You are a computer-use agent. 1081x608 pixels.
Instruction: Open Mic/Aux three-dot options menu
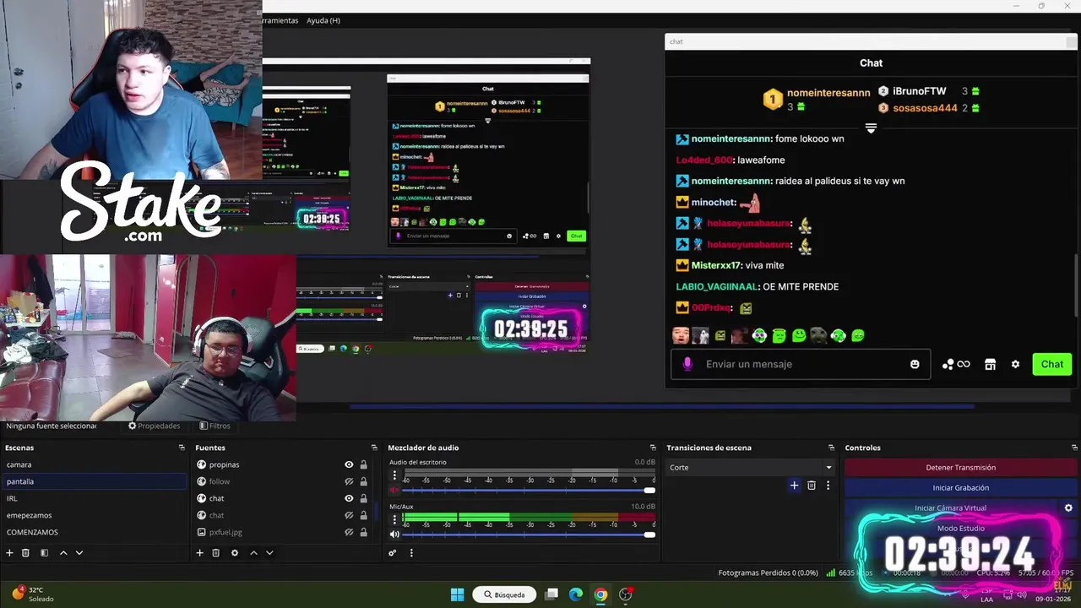(394, 519)
